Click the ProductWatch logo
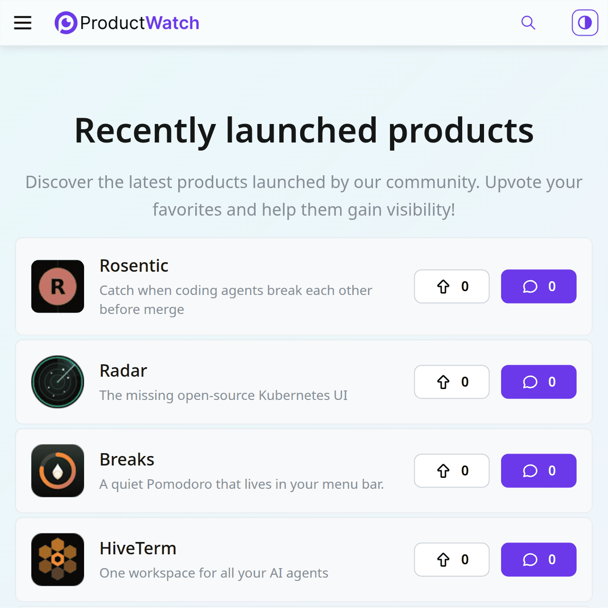Screen dimensions: 608x608 point(127,23)
